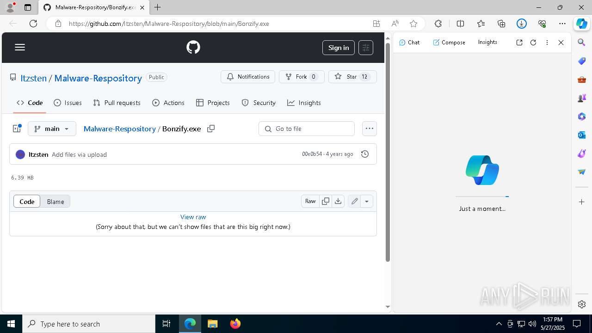The image size is (592, 333).
Task: Open the main branch dropdown
Action: (x=52, y=129)
